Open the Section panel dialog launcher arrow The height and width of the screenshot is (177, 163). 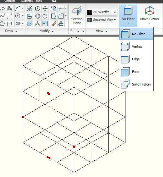83,31
